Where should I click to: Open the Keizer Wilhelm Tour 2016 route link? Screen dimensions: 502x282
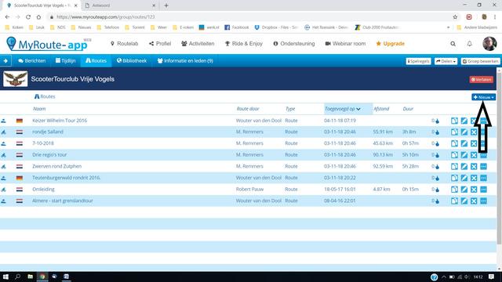pos(60,121)
